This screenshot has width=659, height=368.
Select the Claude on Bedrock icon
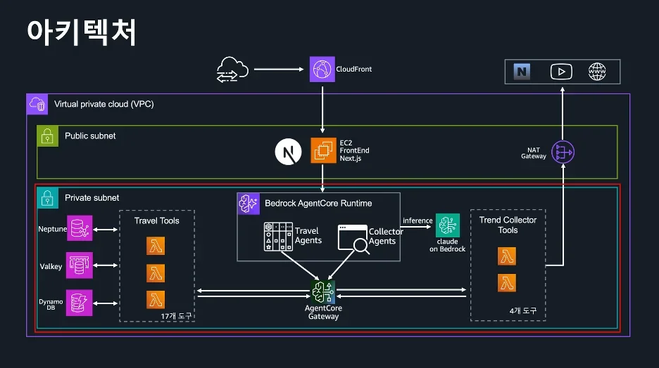point(448,225)
